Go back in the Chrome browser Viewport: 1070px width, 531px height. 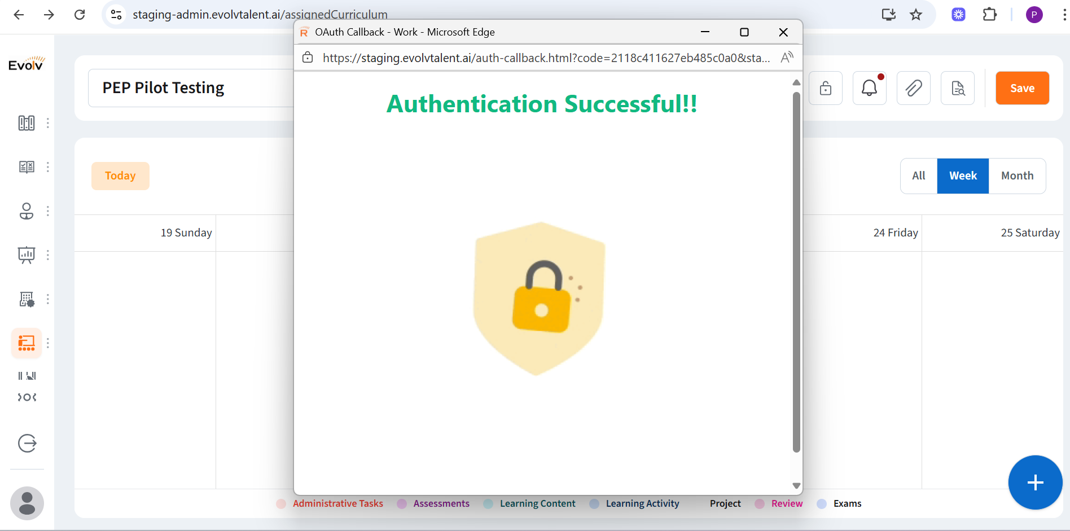coord(19,15)
